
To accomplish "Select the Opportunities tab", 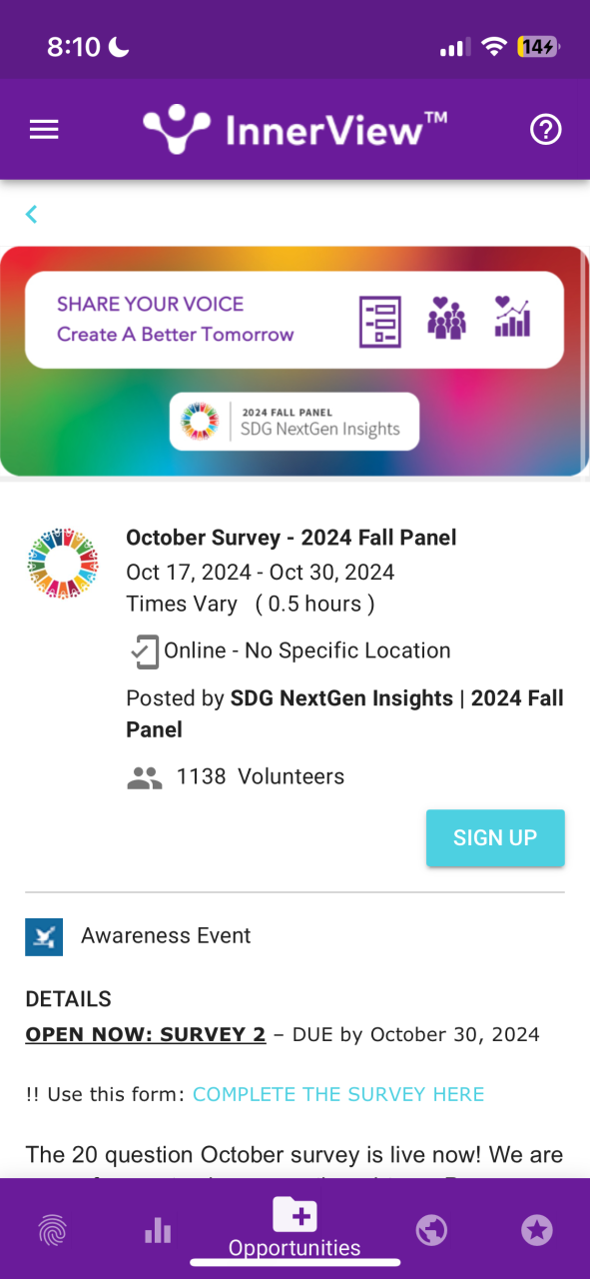I will pyautogui.click(x=295, y=1228).
